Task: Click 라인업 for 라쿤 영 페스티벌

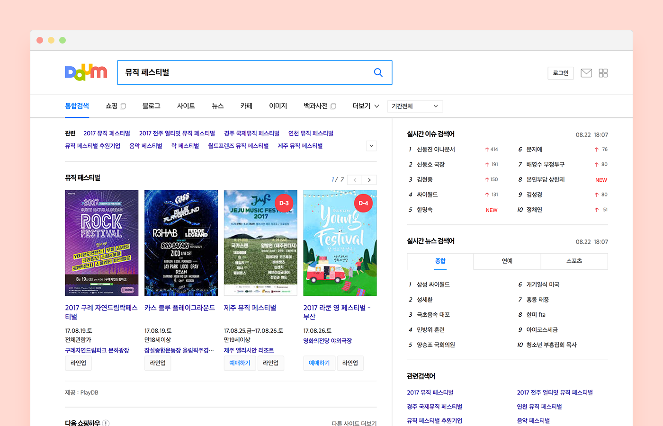Action: click(350, 363)
